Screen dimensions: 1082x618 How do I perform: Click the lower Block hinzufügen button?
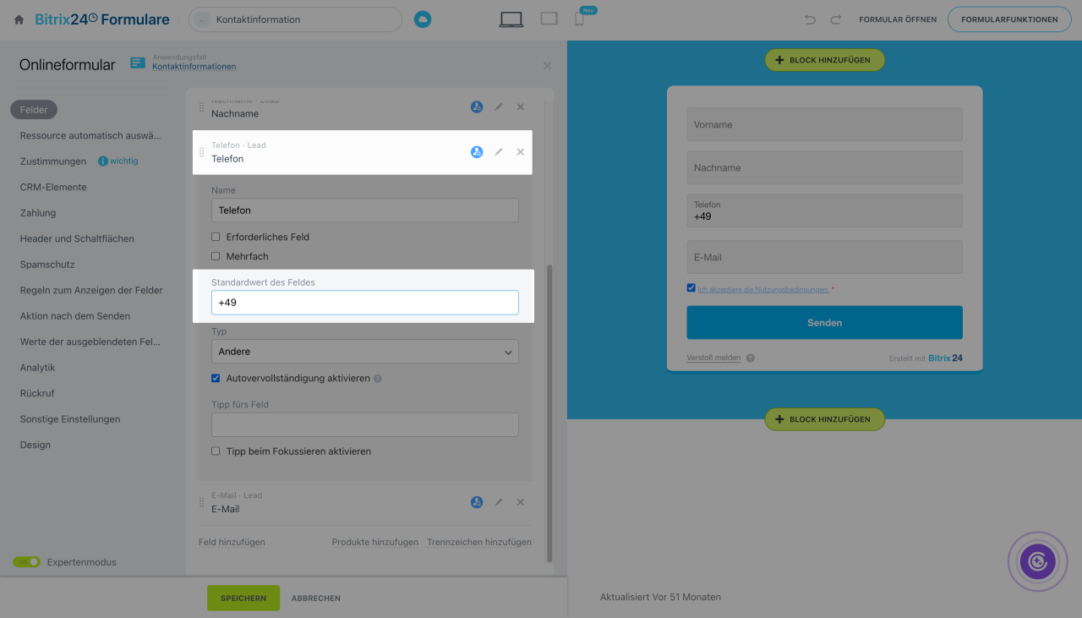point(824,419)
